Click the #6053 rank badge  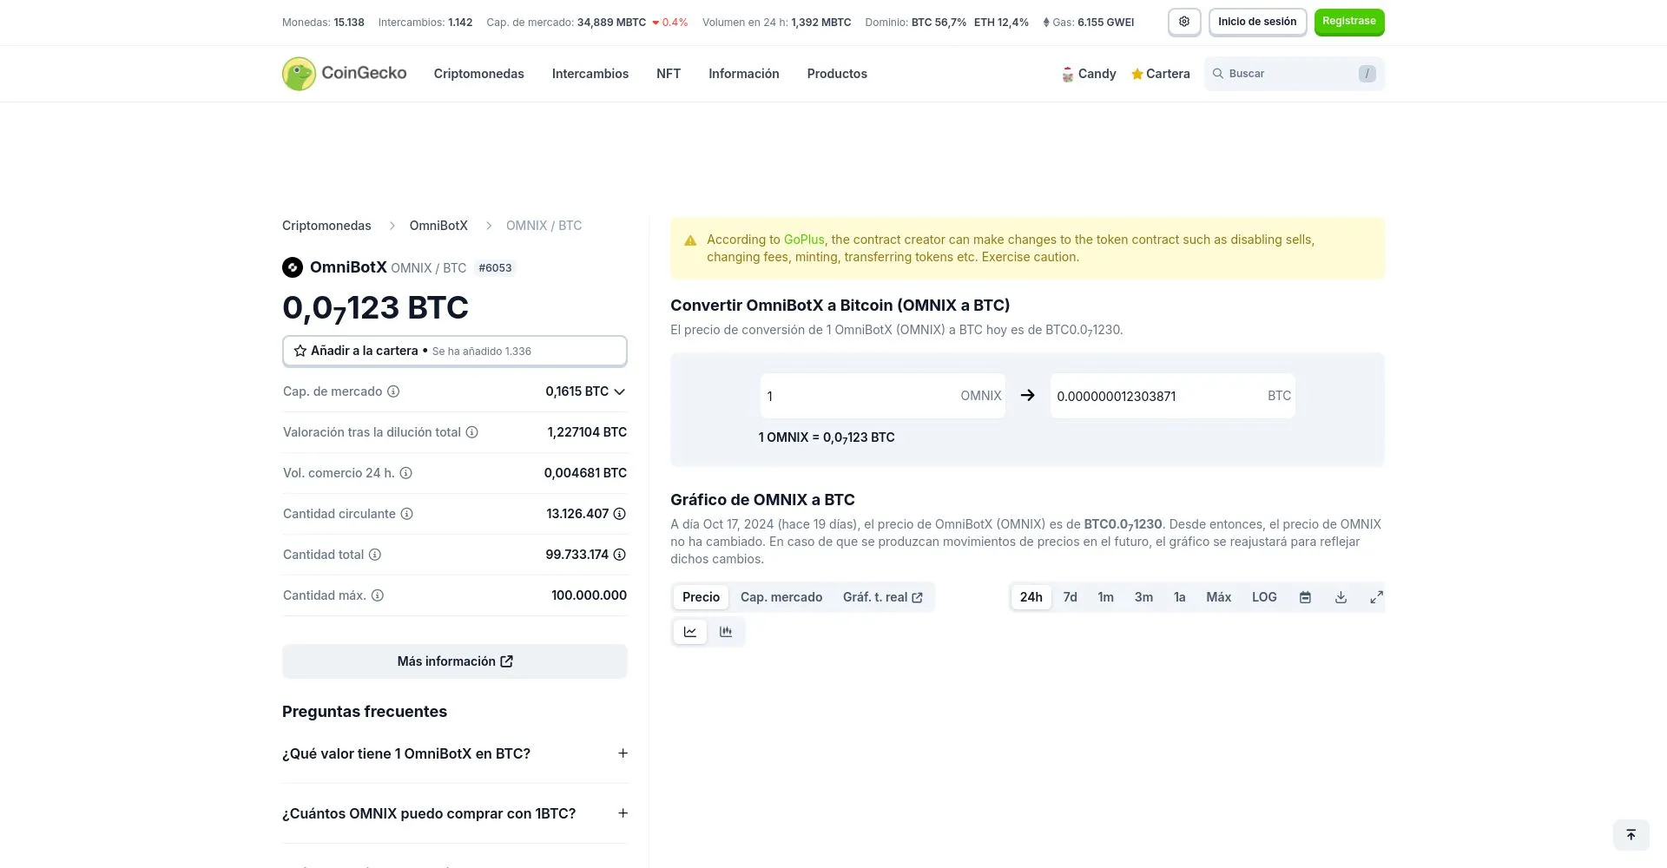coord(495,268)
